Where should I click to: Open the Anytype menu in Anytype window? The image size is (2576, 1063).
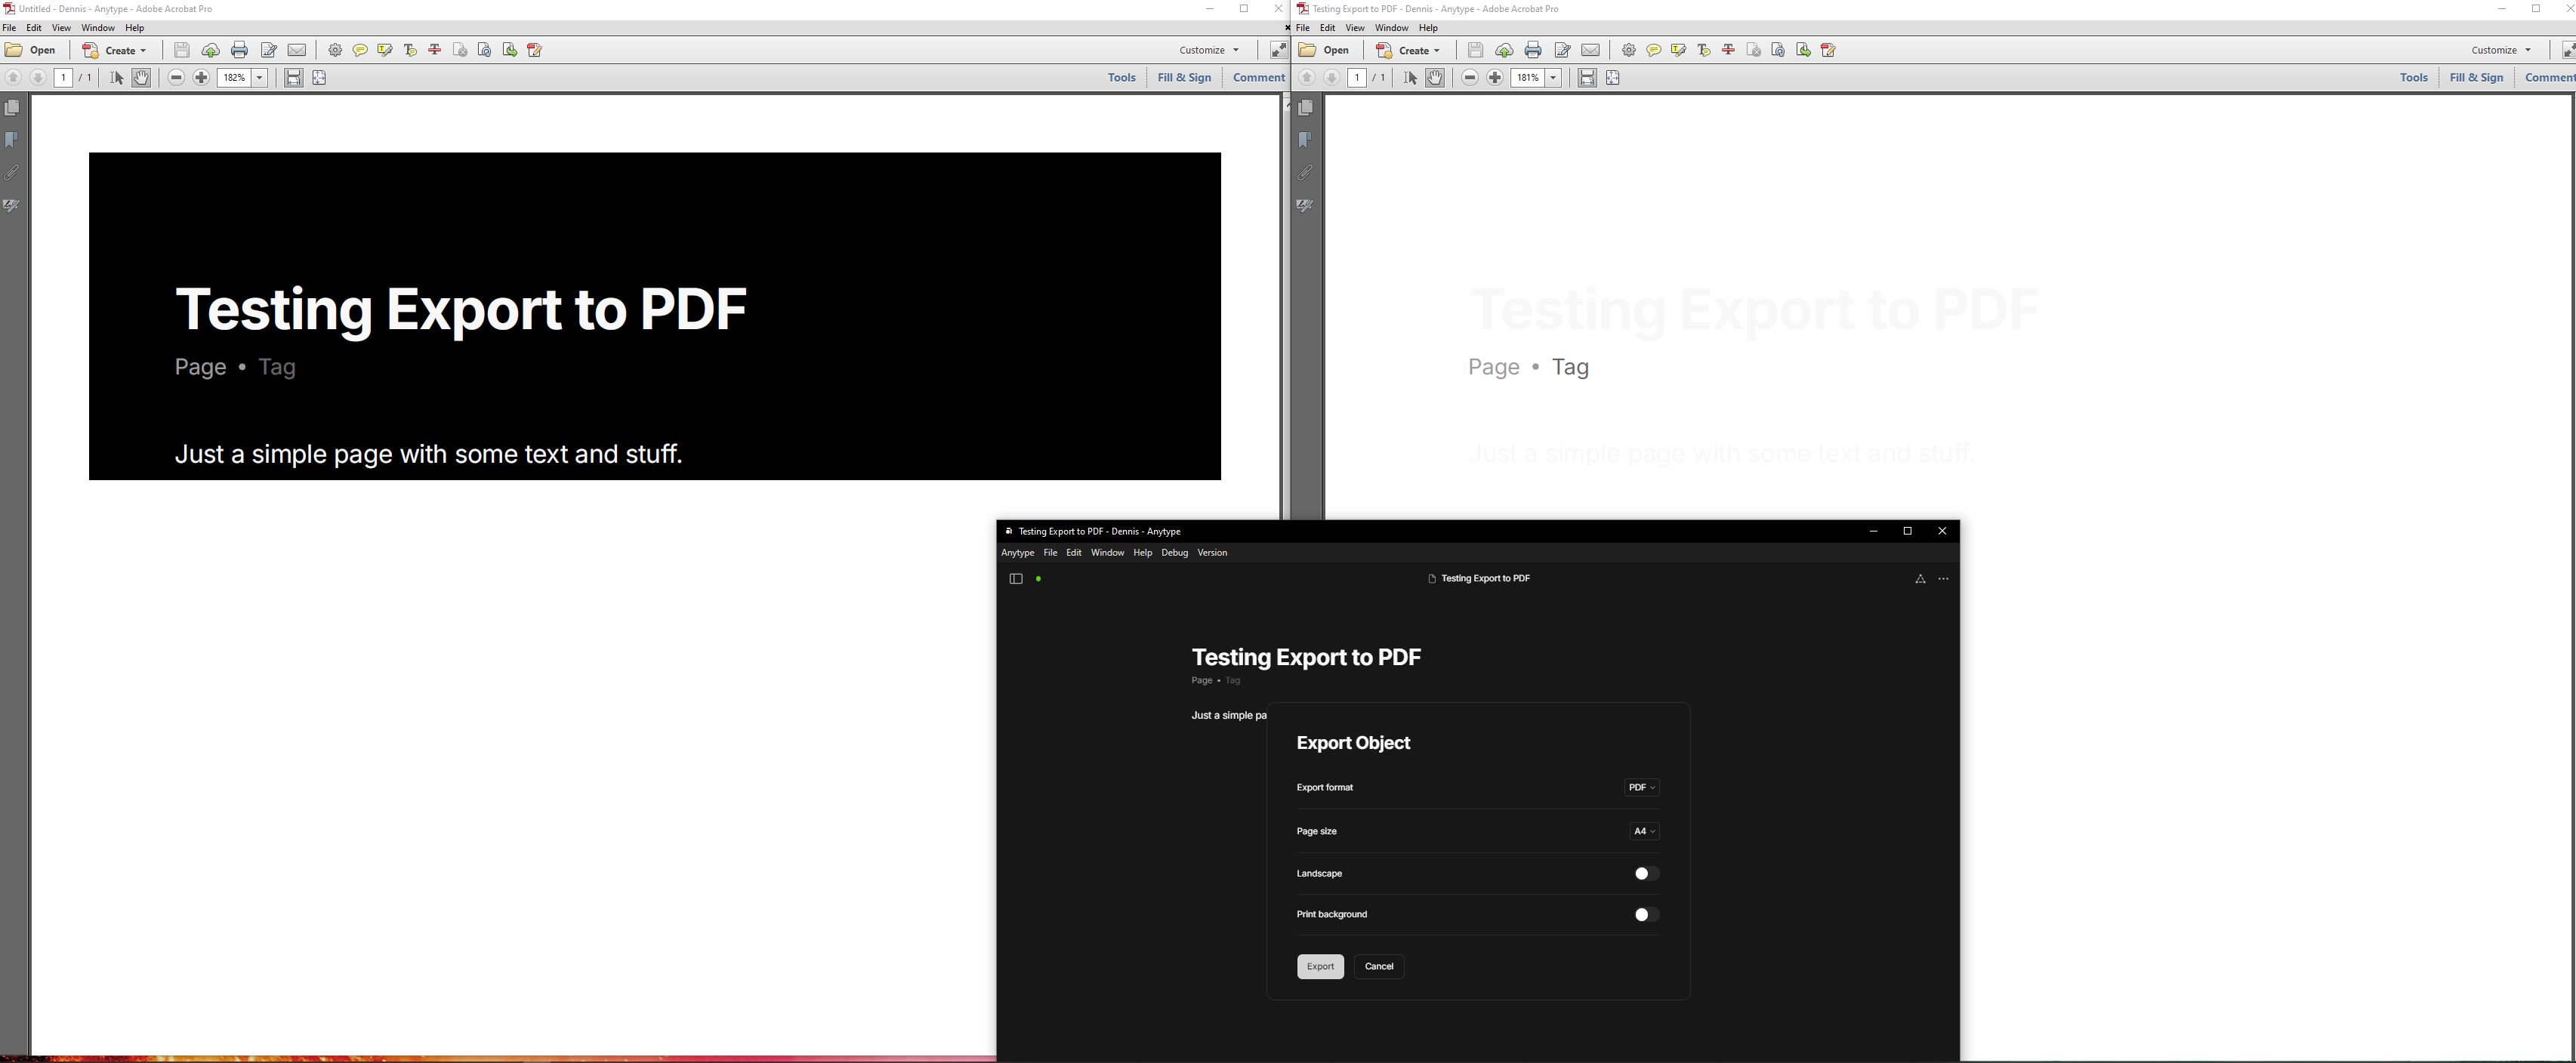(x=1018, y=553)
